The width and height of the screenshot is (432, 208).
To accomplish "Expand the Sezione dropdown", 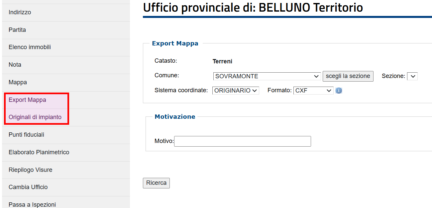I will [412, 76].
